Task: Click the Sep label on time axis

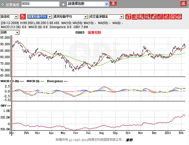Action: 115,133
